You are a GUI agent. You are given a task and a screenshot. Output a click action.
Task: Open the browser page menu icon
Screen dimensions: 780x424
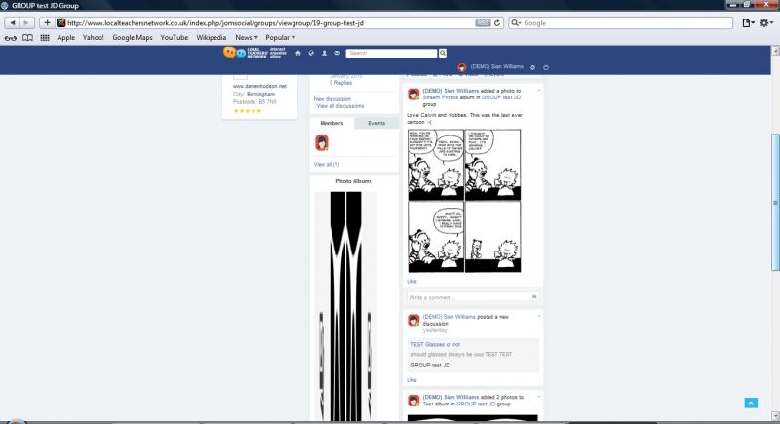[748, 22]
